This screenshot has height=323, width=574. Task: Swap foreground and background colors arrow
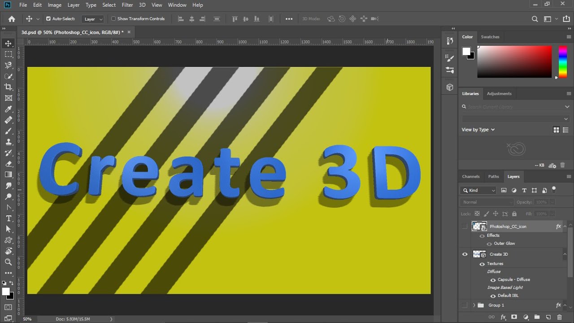pyautogui.click(x=11, y=283)
